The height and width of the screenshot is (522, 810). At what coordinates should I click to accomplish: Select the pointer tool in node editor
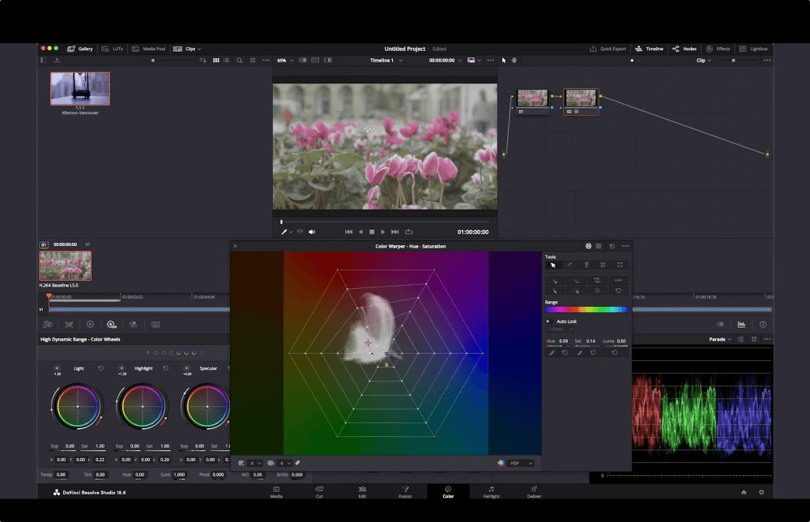coord(504,61)
